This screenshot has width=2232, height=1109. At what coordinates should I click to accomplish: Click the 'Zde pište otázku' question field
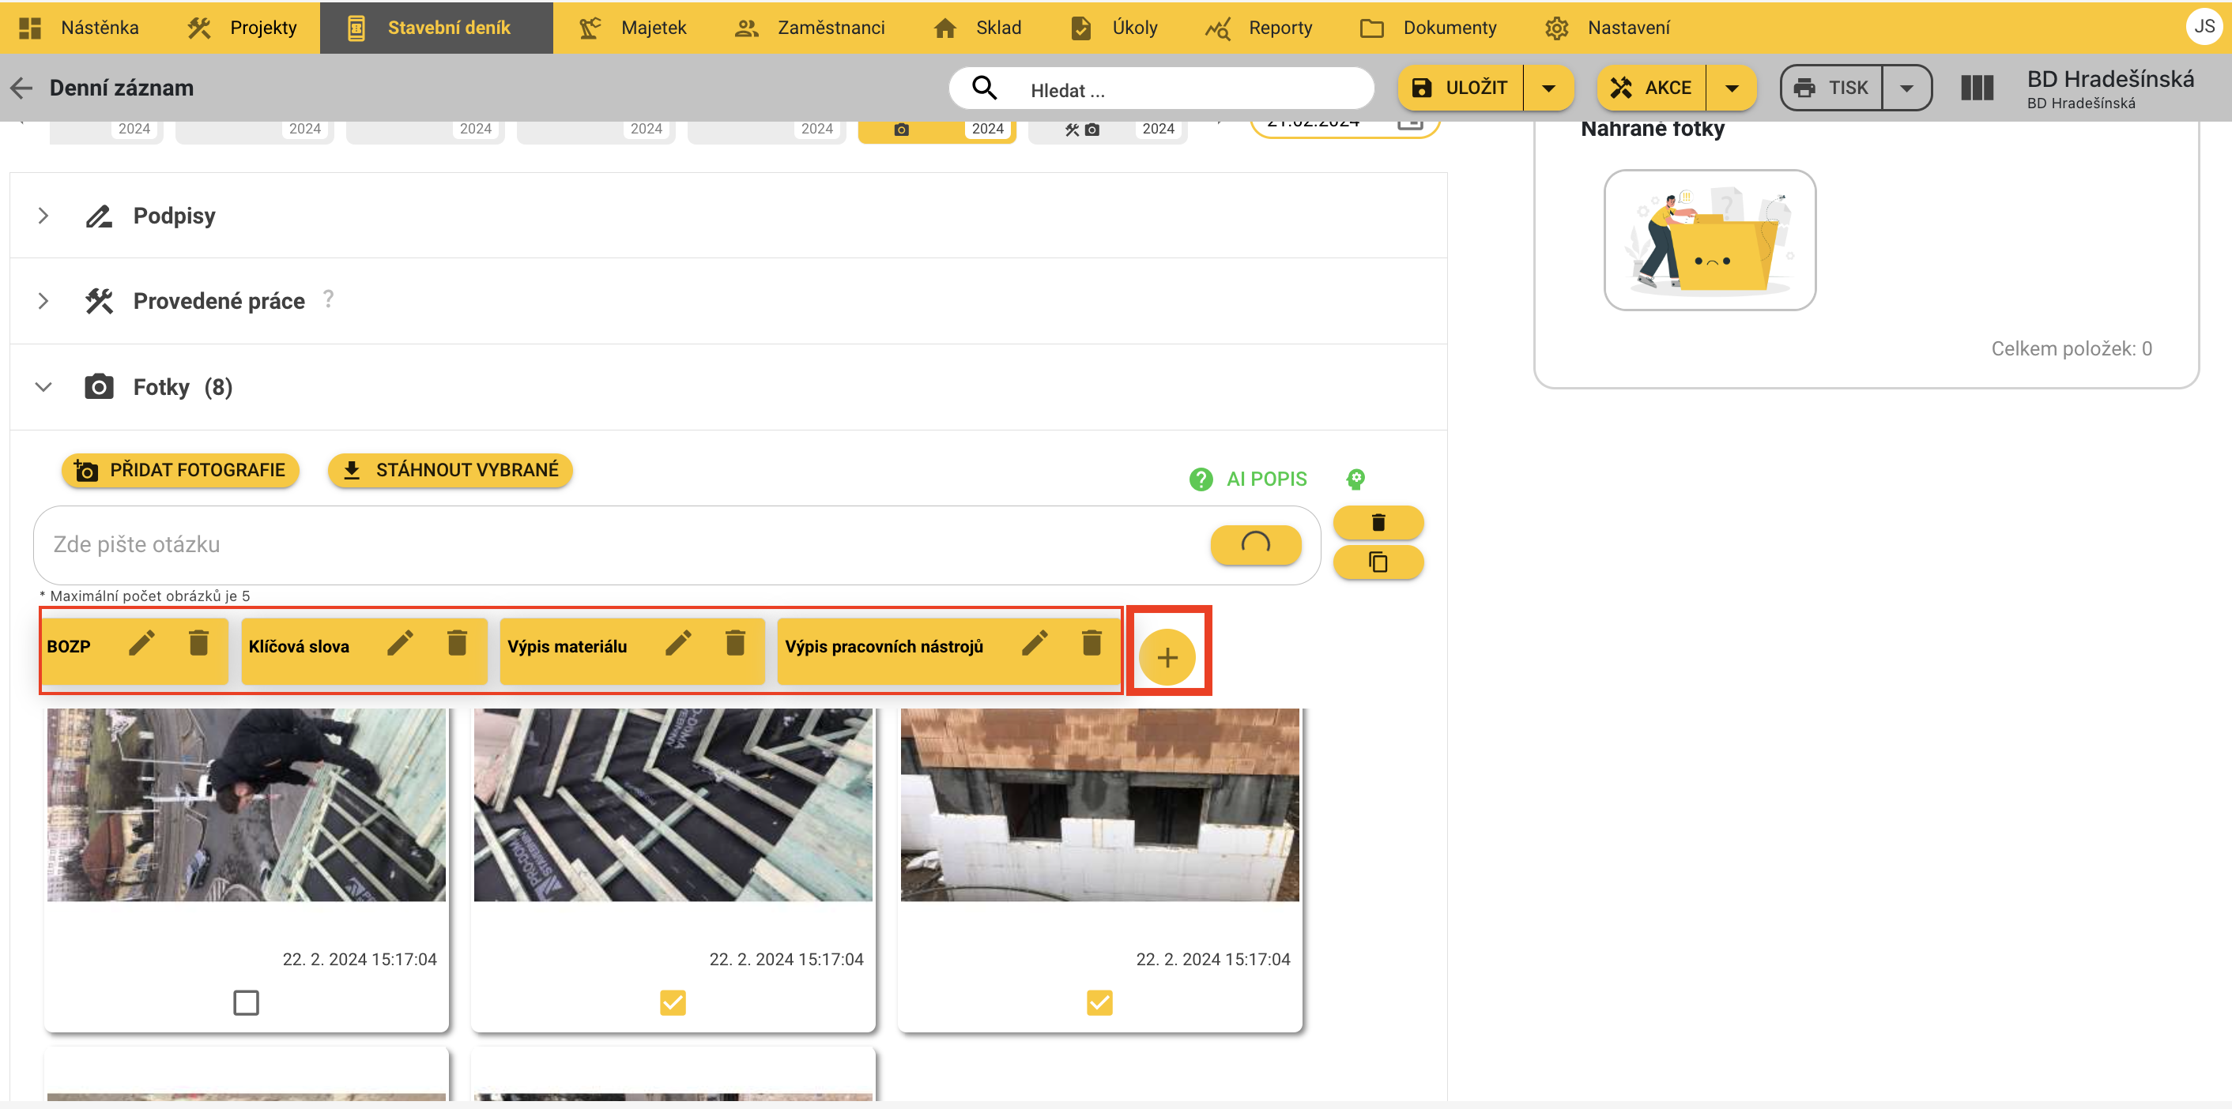[x=606, y=544]
